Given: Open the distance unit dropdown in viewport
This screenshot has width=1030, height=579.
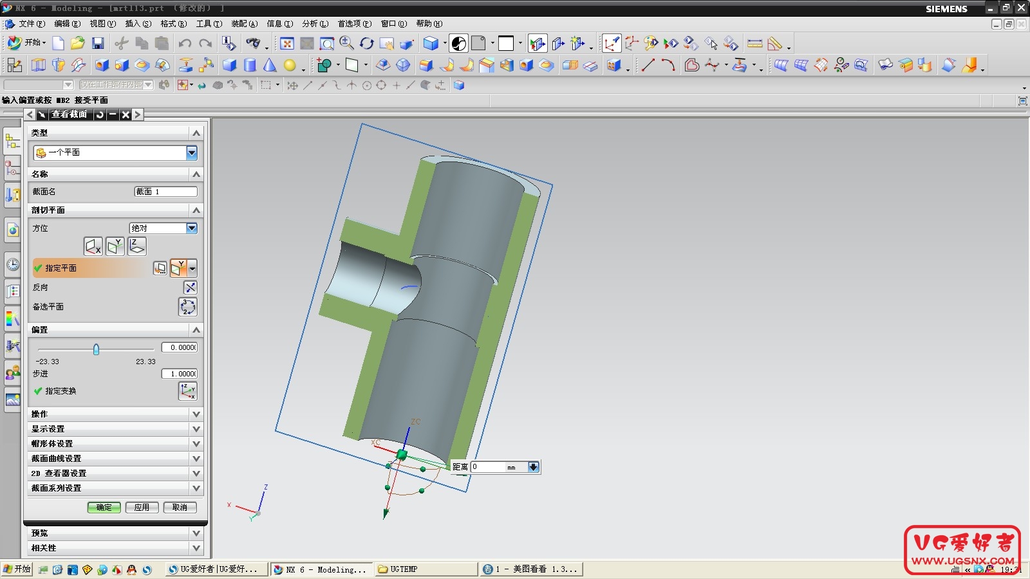Looking at the screenshot, I should 533,467.
